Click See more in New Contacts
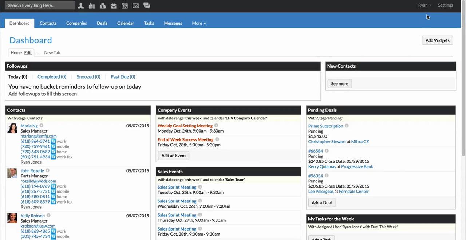 [x=340, y=84]
